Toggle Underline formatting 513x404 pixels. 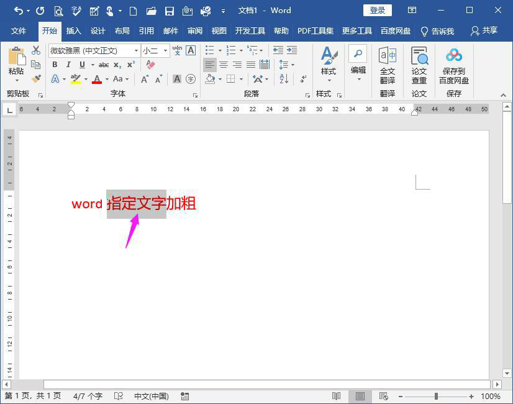(x=83, y=64)
